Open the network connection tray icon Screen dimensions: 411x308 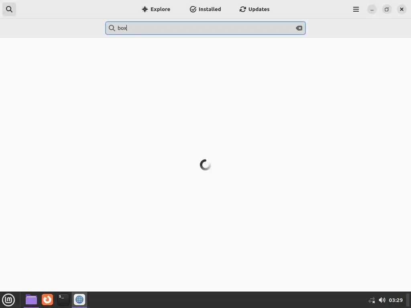(372, 300)
